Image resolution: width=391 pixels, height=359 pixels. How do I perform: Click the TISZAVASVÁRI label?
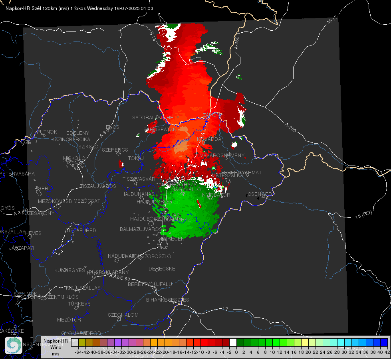click(139, 179)
